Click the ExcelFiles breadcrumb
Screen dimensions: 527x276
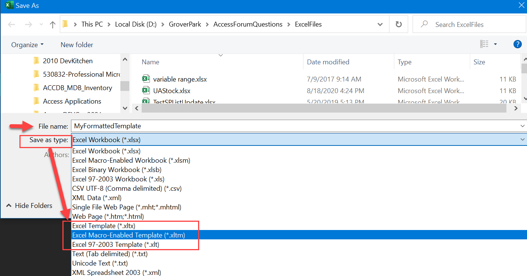pyautogui.click(x=308, y=24)
